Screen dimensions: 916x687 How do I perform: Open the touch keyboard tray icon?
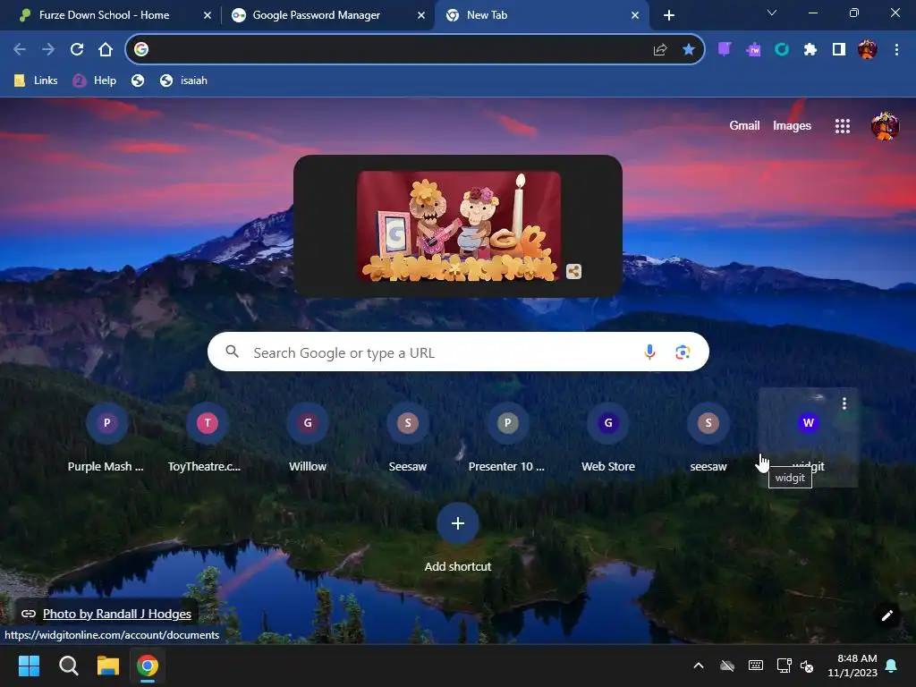click(755, 666)
